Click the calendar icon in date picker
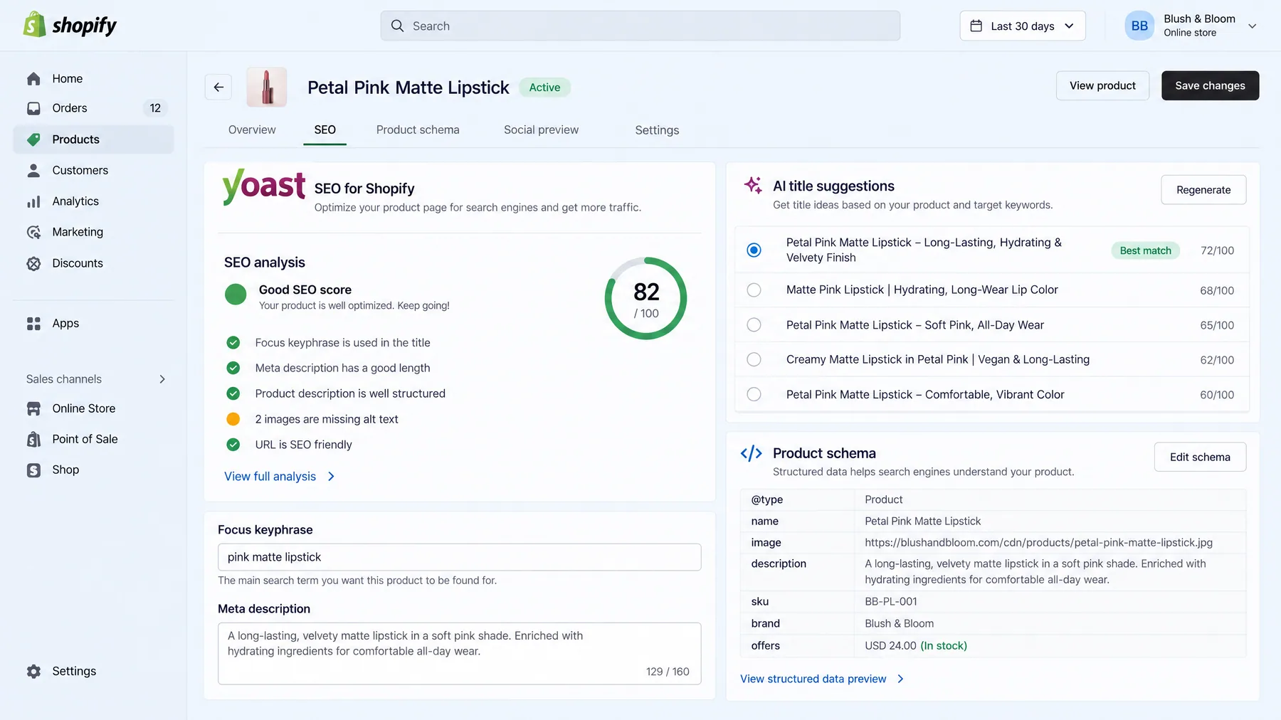Screen dimensions: 1281x720 tap(976, 26)
